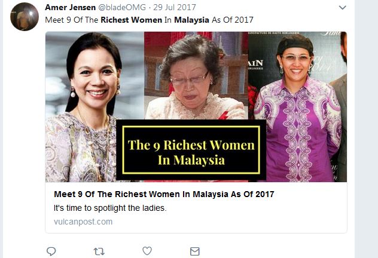This screenshot has height=258, width=378.
Task: Open the card headline 'Meet 9 Of The Richest Women'
Action: 164,194
